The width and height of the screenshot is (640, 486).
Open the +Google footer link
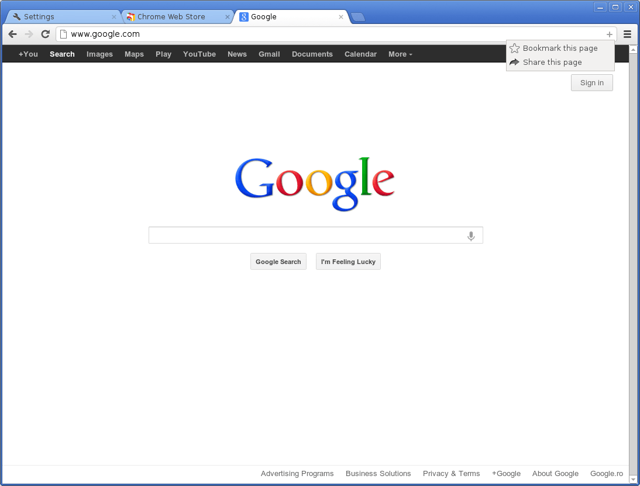point(506,473)
